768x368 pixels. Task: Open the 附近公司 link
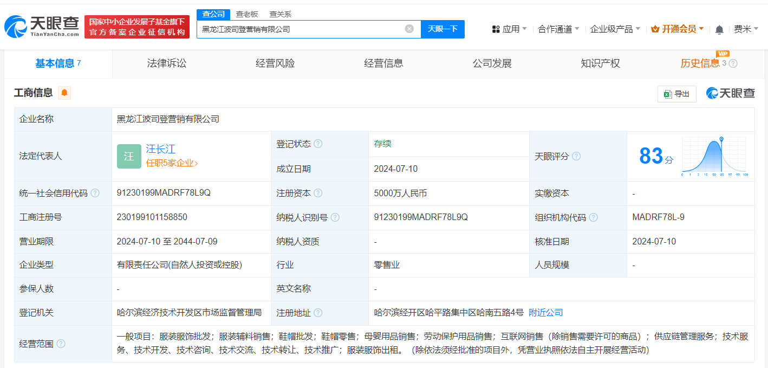click(x=545, y=313)
